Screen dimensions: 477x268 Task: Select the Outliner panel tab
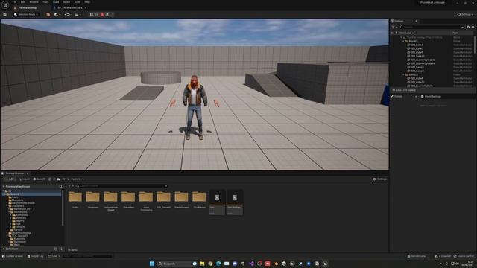click(x=399, y=21)
